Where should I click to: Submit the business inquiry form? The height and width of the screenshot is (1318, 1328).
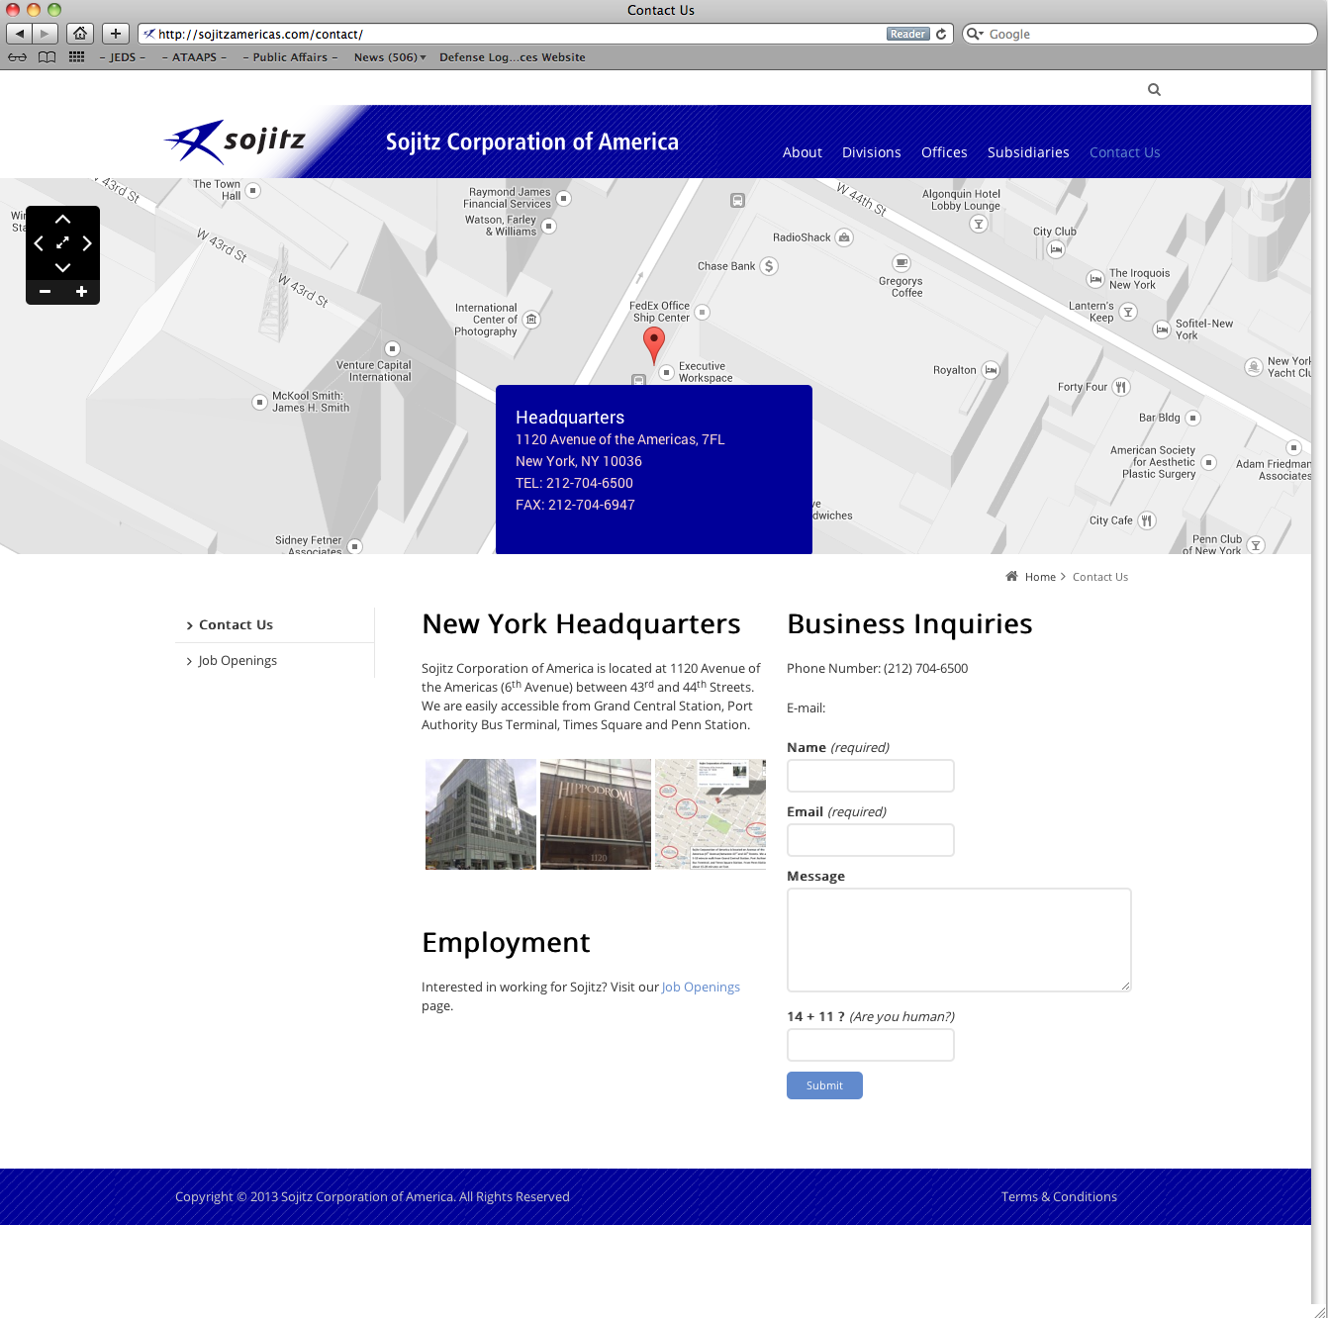[x=824, y=1085]
